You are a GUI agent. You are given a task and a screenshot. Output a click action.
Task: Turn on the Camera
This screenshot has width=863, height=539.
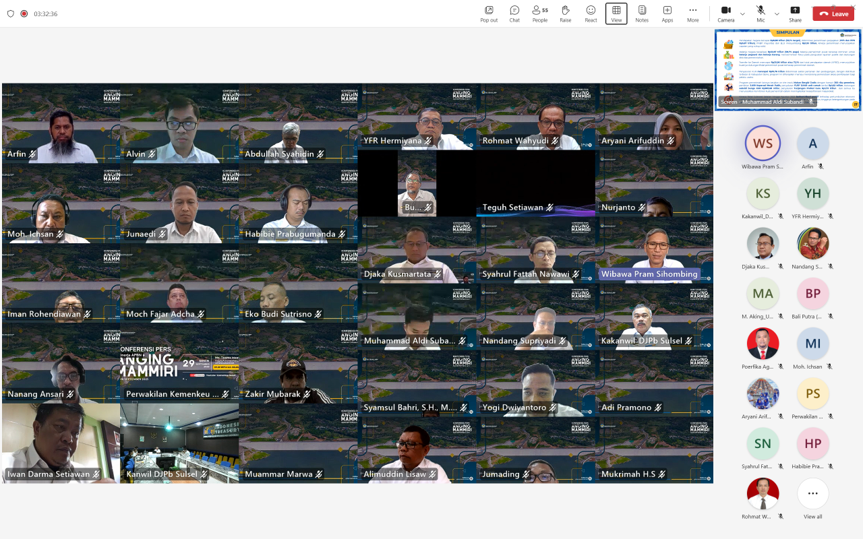[725, 13]
